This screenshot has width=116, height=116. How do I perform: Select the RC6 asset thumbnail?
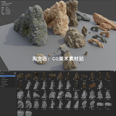coord(84,104)
